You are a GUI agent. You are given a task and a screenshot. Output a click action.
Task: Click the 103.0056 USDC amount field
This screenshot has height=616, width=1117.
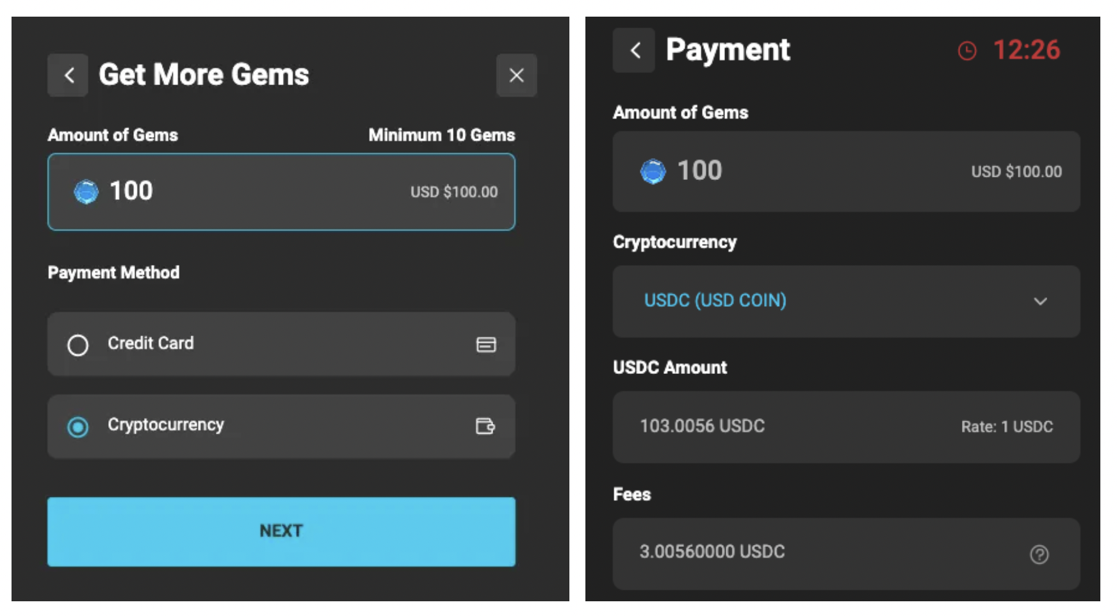tap(702, 426)
